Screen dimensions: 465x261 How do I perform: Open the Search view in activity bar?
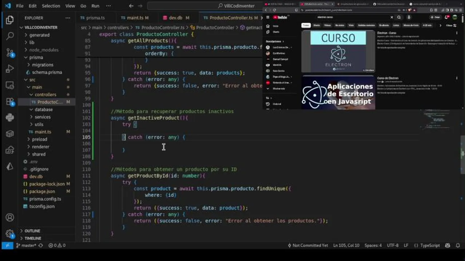click(x=10, y=36)
